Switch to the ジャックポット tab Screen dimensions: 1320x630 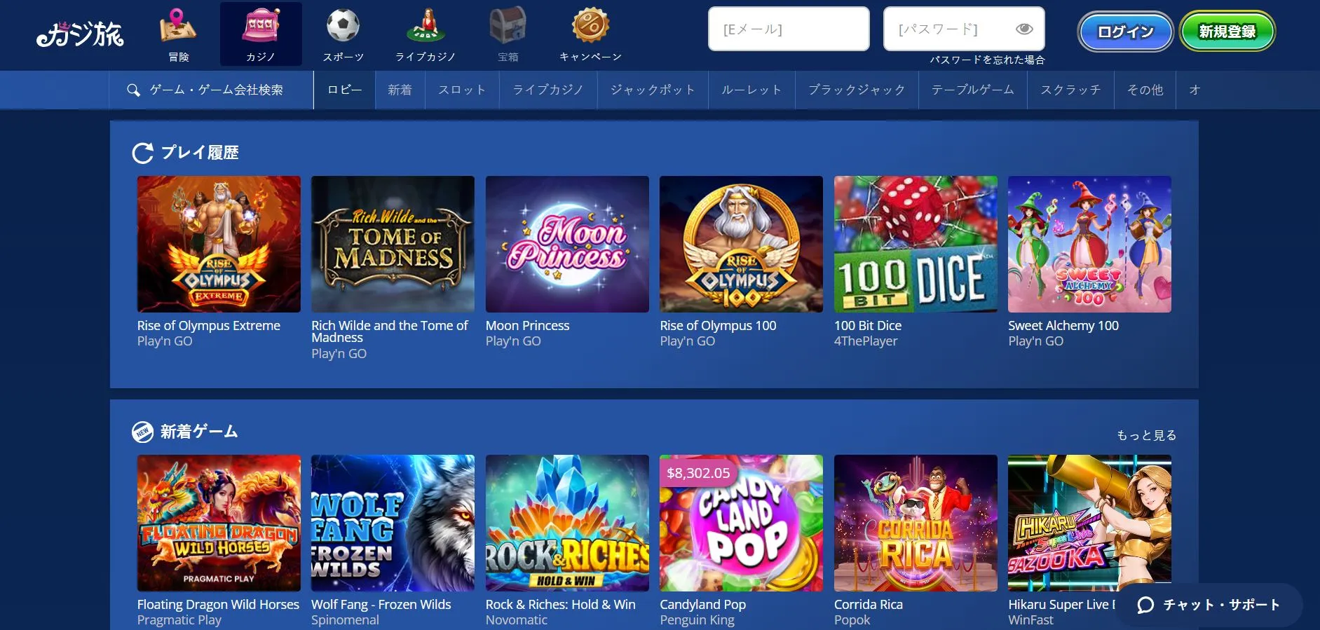click(x=653, y=90)
